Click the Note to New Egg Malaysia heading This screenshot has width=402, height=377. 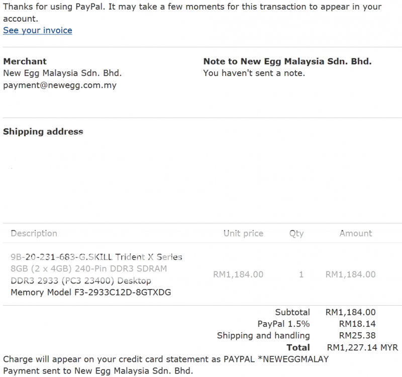point(287,61)
